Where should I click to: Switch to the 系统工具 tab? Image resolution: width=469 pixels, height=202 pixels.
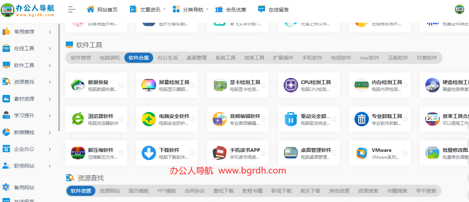pyautogui.click(x=225, y=58)
